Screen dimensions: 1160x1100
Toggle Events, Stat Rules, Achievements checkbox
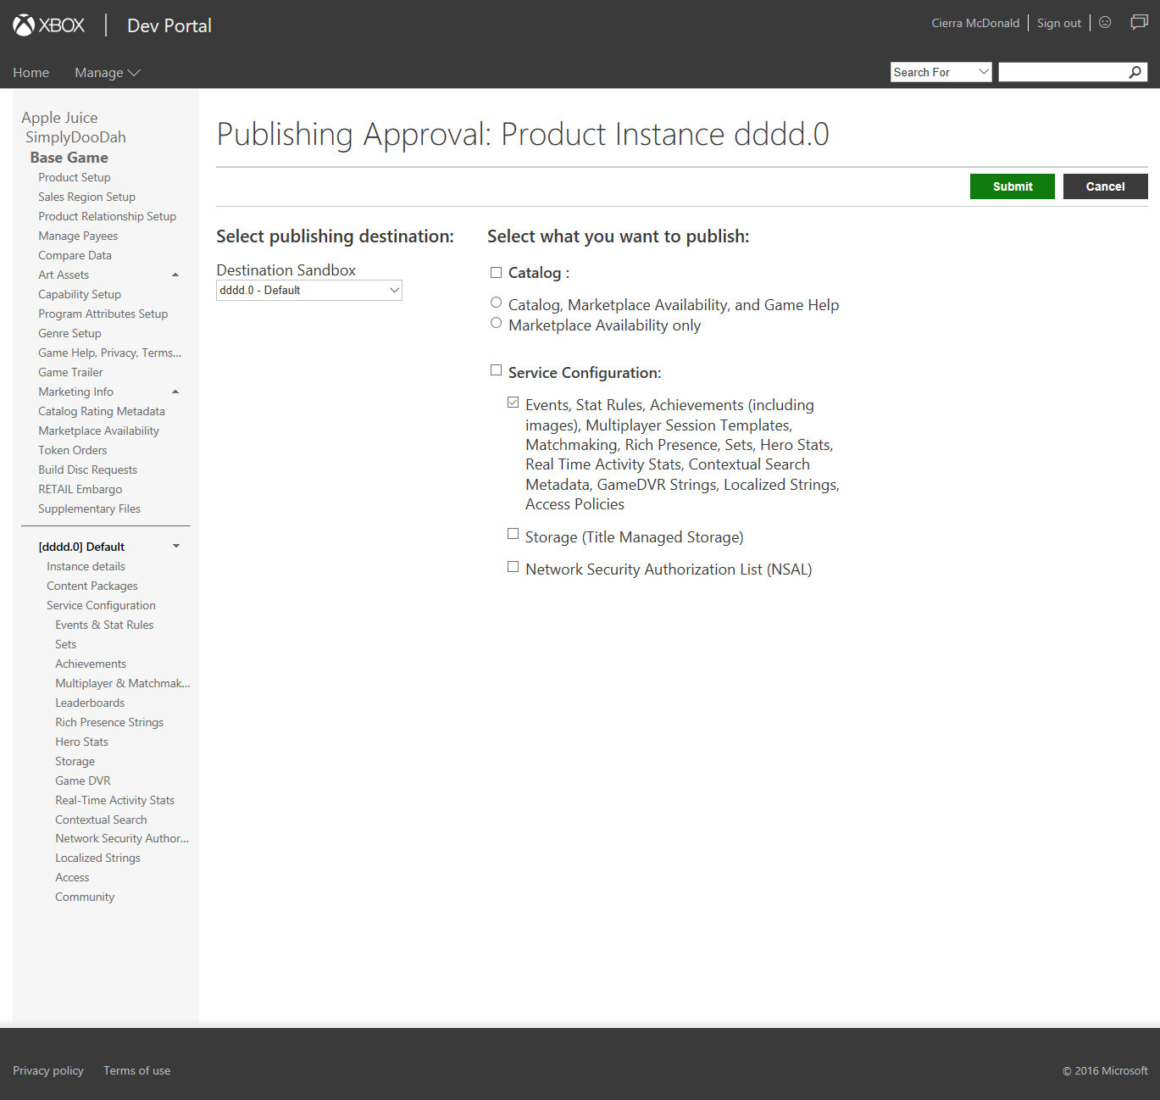tap(513, 403)
